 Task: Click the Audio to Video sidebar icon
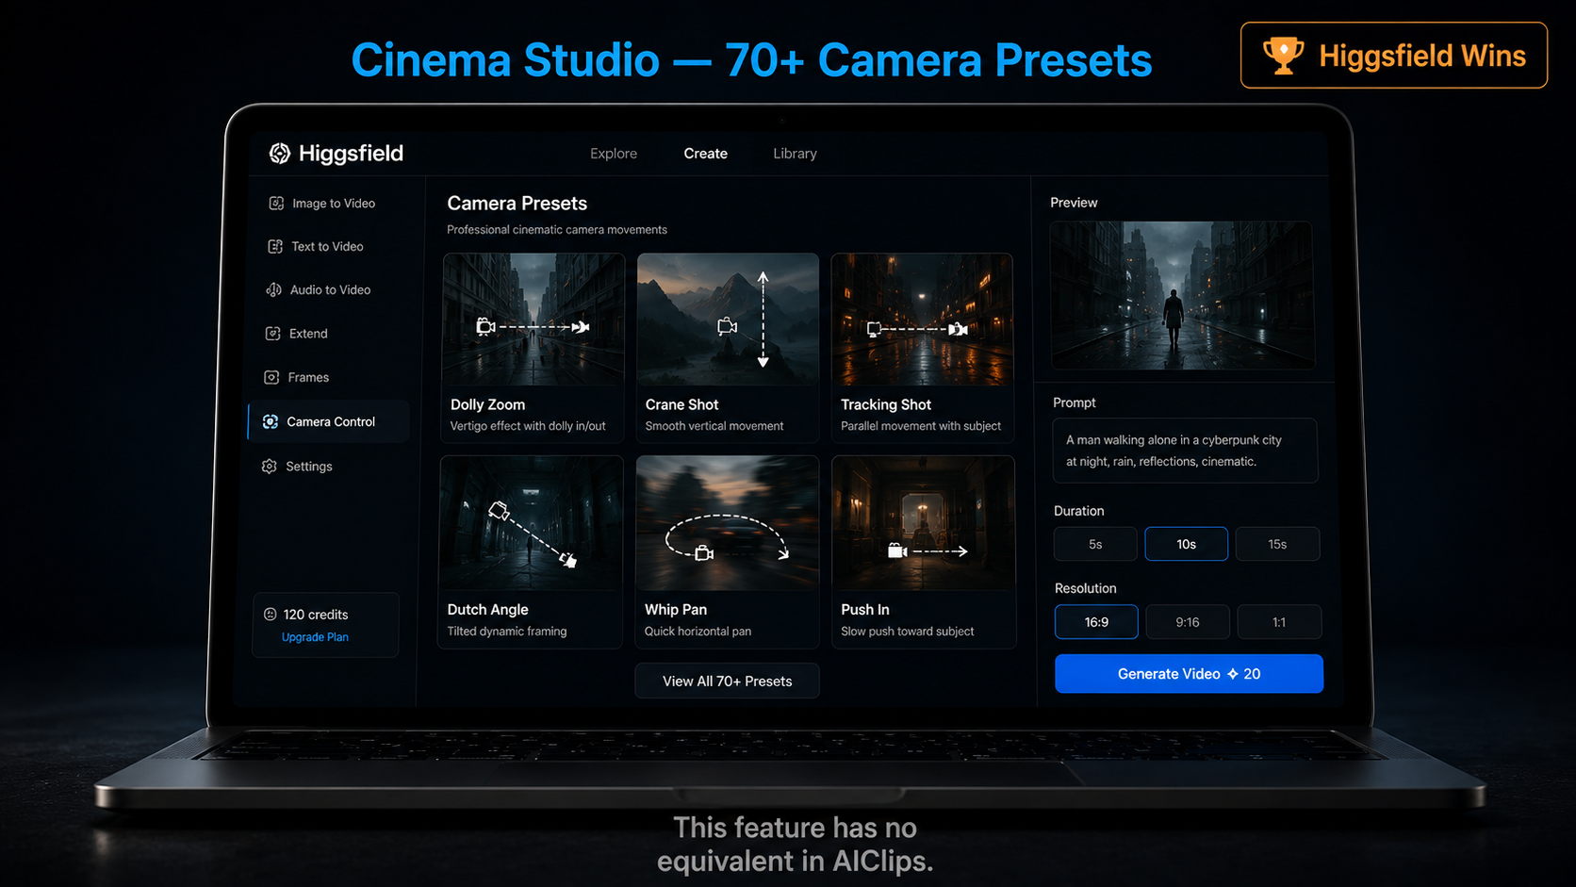click(x=274, y=290)
